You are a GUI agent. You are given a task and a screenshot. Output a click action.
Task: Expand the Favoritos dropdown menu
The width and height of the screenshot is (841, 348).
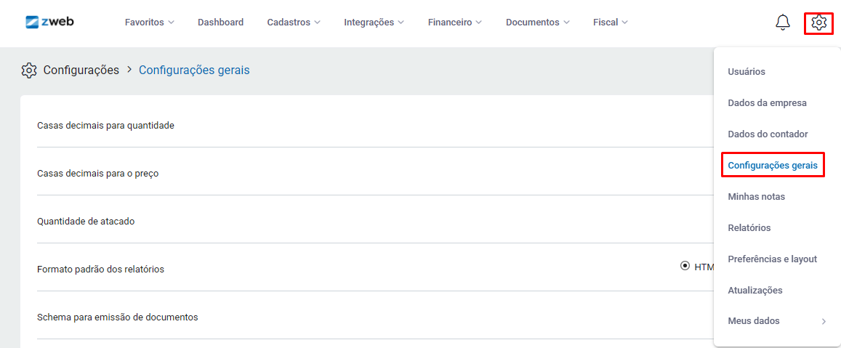[x=149, y=23]
